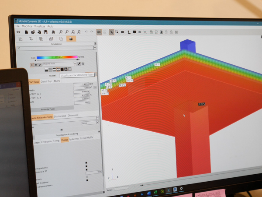Open Word from the Windows taskbar

[149, 193]
